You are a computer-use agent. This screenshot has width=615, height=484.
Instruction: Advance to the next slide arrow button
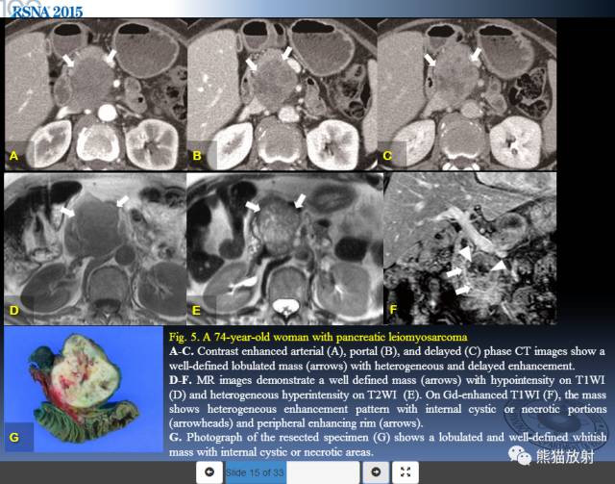(376, 472)
